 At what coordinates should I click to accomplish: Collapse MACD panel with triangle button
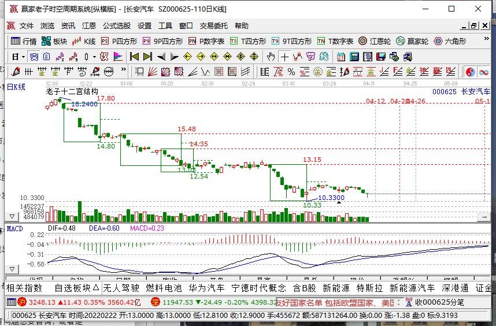12,269
